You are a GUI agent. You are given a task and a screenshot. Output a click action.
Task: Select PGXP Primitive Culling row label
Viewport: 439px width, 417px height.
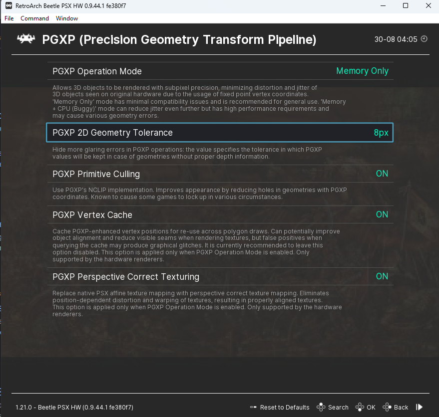96,174
